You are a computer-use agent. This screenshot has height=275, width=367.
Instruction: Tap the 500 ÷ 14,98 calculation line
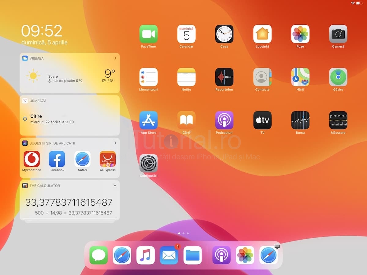coord(73,213)
